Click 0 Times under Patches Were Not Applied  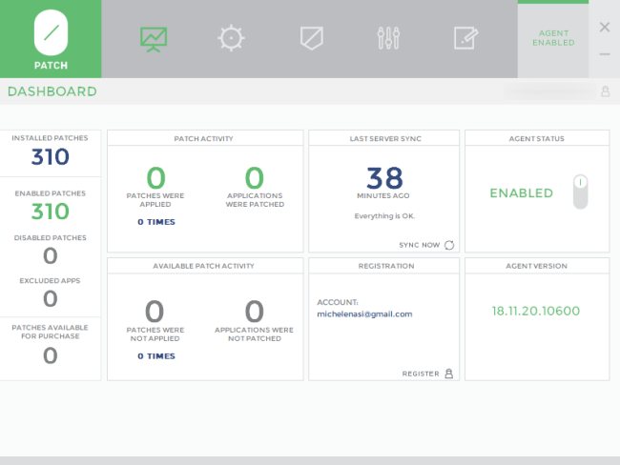156,356
